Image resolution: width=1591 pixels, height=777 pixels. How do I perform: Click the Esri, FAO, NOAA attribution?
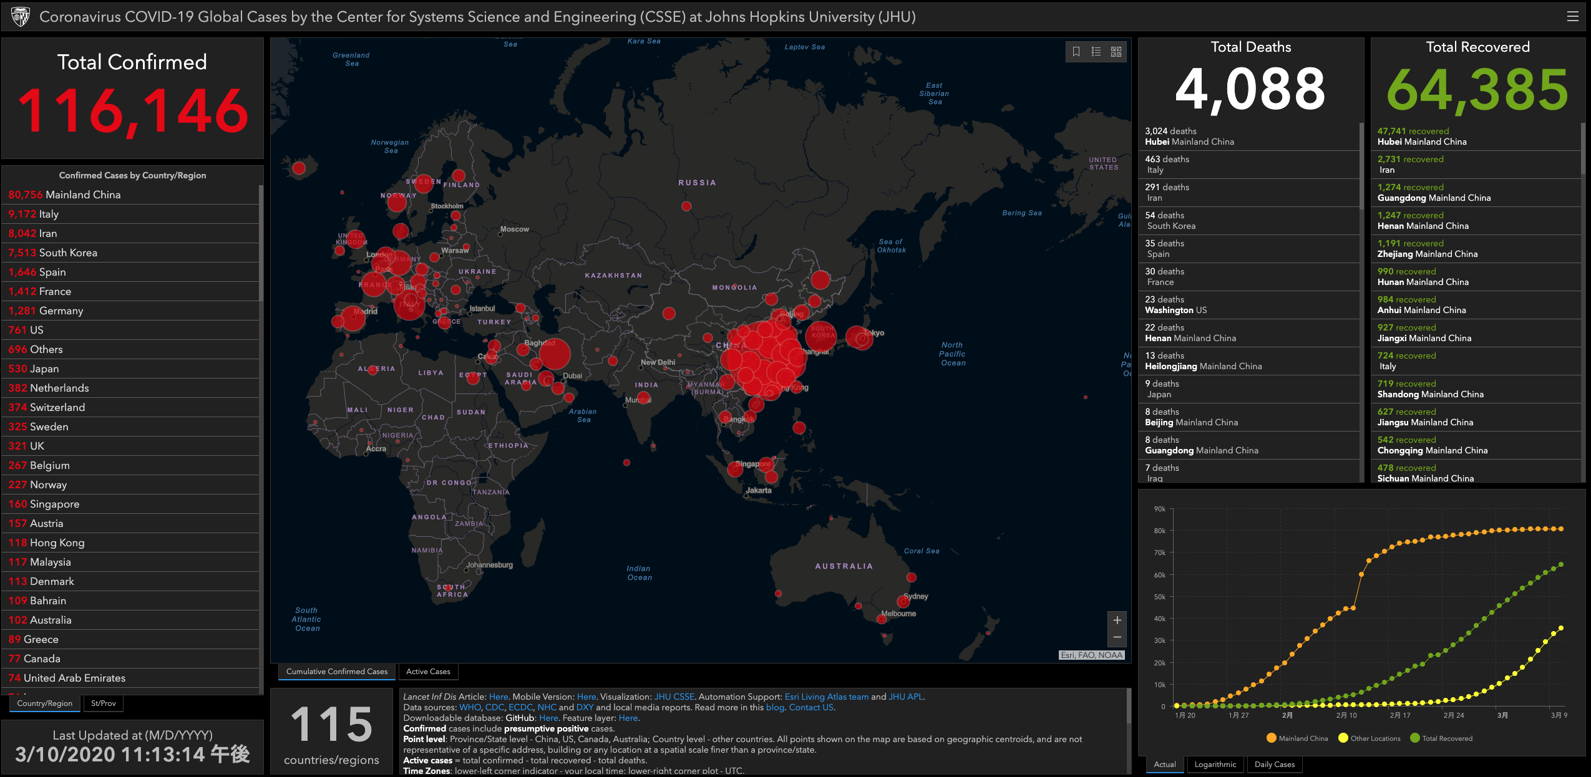pyautogui.click(x=1092, y=655)
